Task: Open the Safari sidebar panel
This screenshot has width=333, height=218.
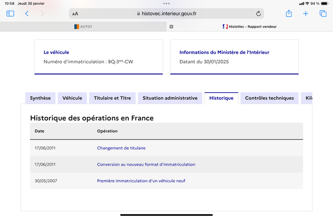Action: [10, 14]
